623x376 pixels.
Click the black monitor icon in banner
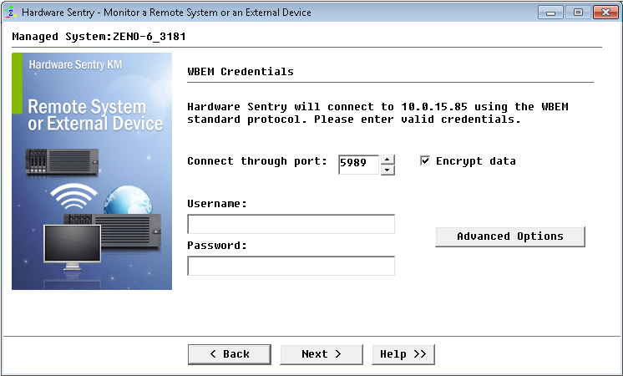(72, 252)
